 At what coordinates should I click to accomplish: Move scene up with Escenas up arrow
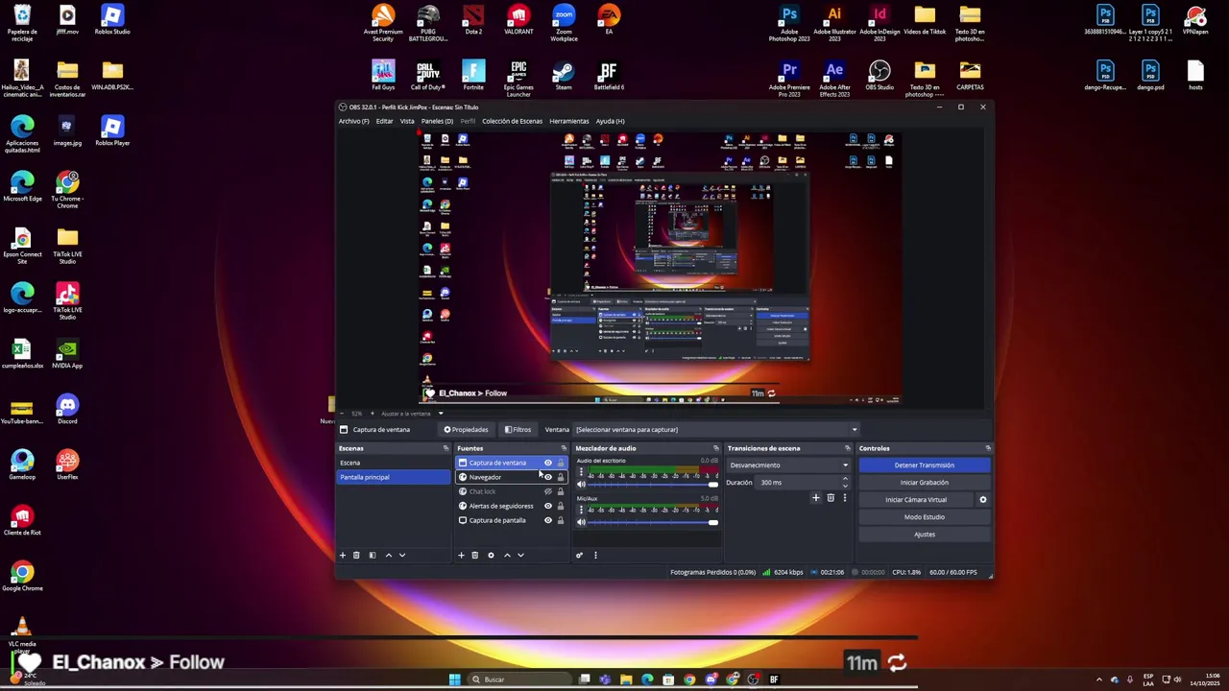click(x=389, y=555)
